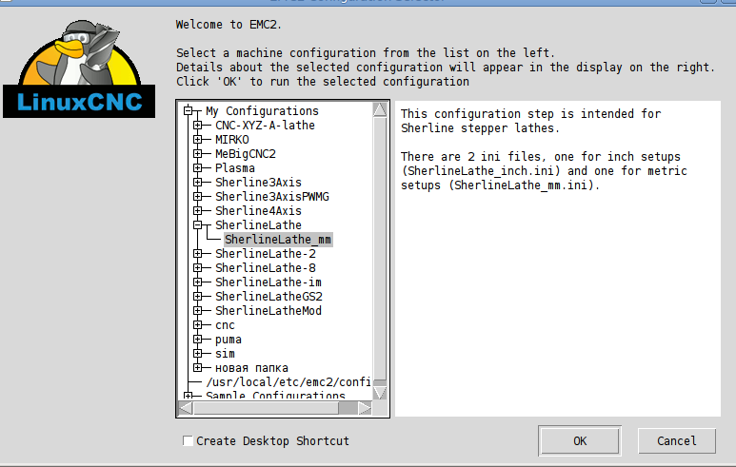This screenshot has height=467, width=736.
Task: Expand the CNC-XYZ-A-lathe configuration folder
Action: click(x=198, y=126)
